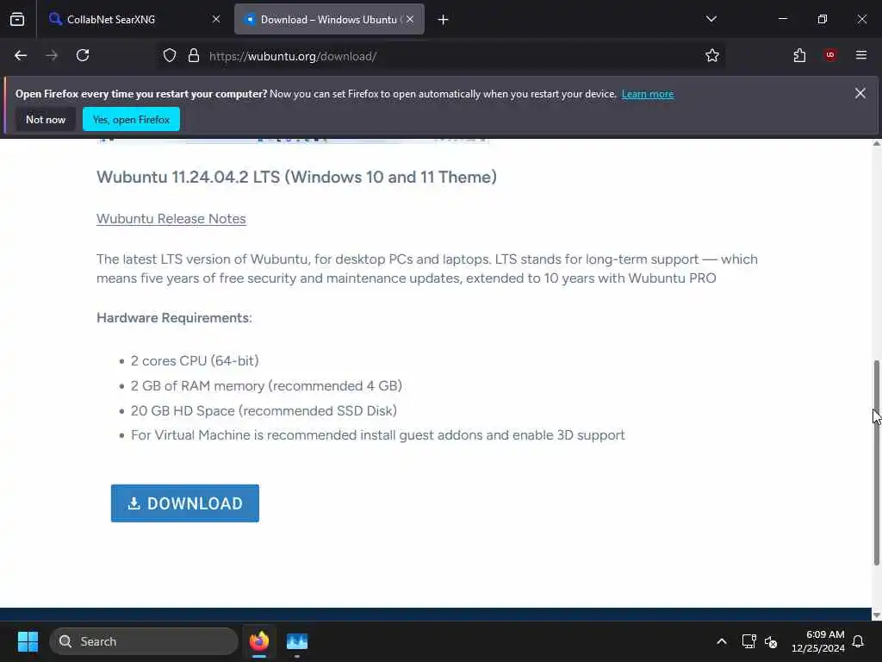
Task: Expand the list all tabs chevron
Action: (x=711, y=19)
